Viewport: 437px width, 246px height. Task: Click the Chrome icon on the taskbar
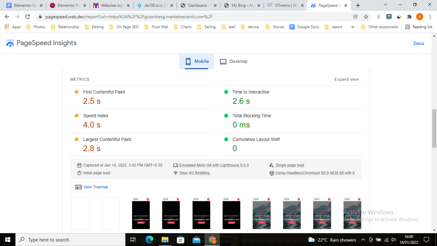[x=212, y=240]
